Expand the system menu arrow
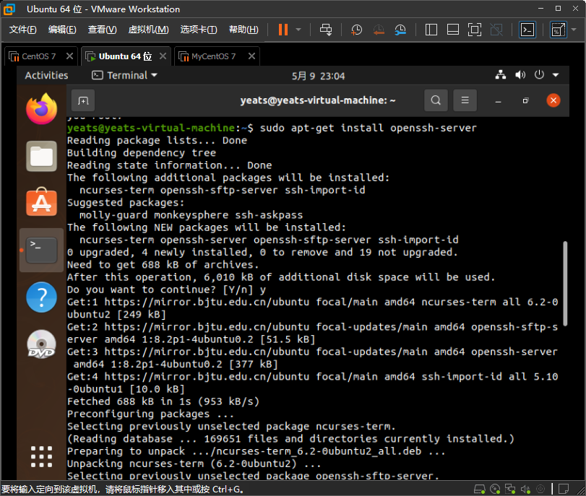The image size is (586, 496). [x=556, y=75]
